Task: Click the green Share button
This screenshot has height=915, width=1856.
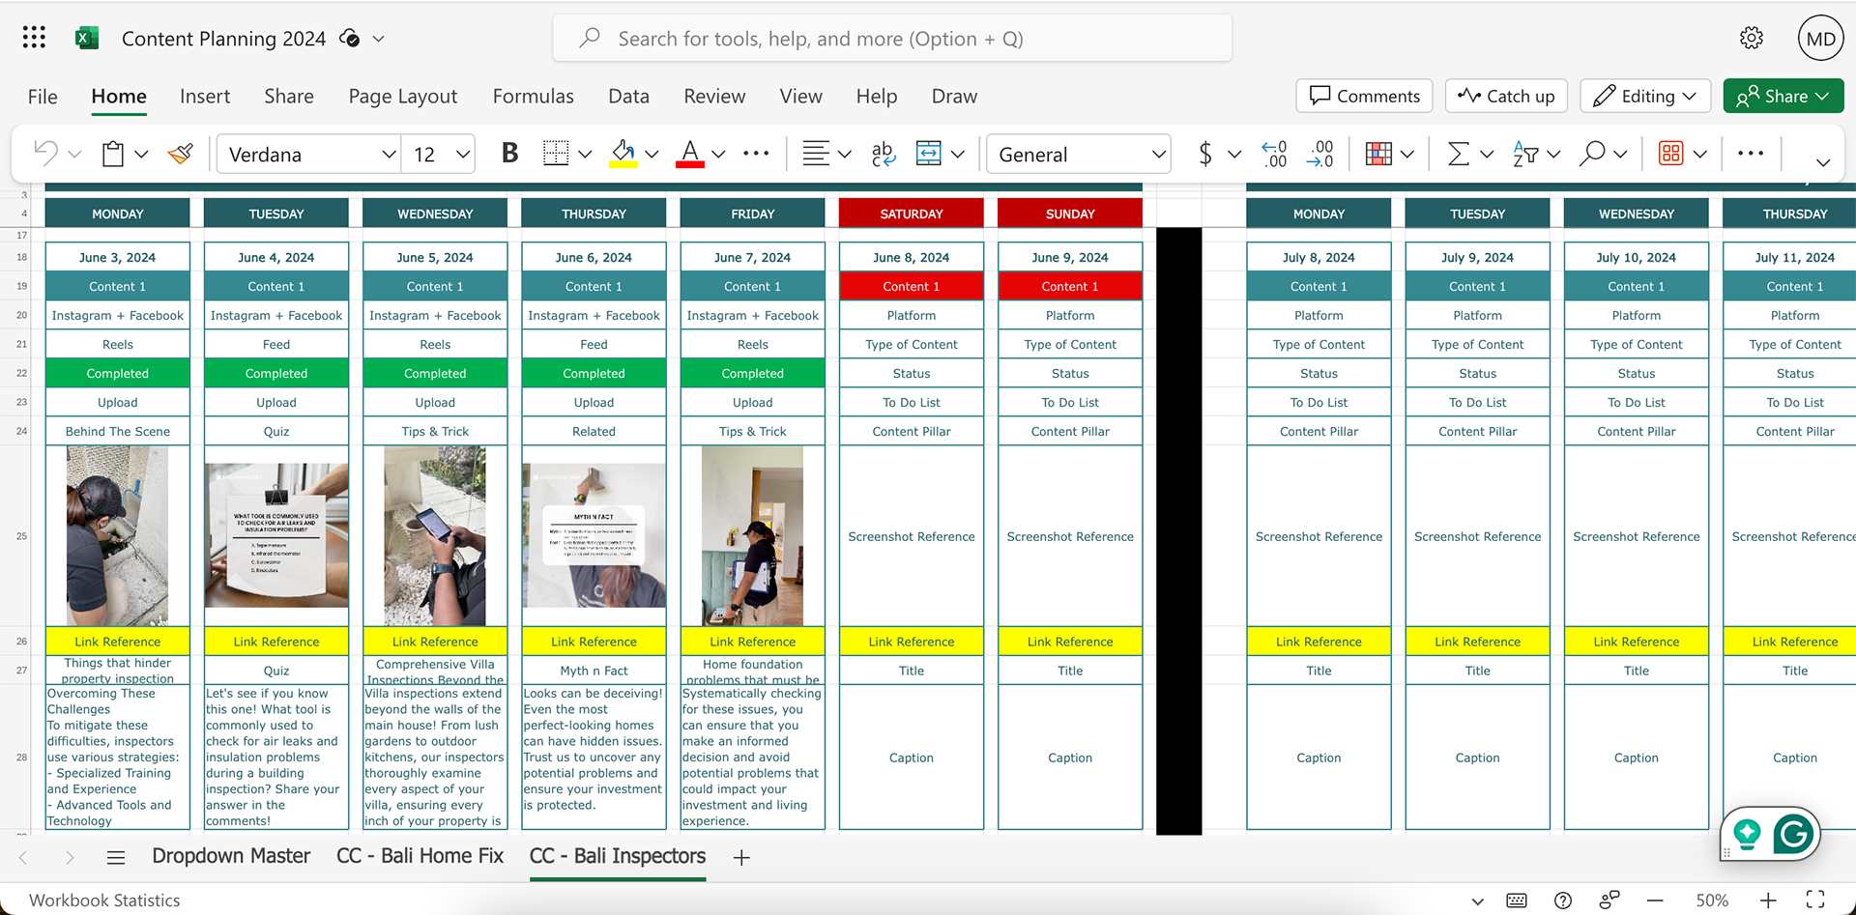Action: tap(1783, 96)
